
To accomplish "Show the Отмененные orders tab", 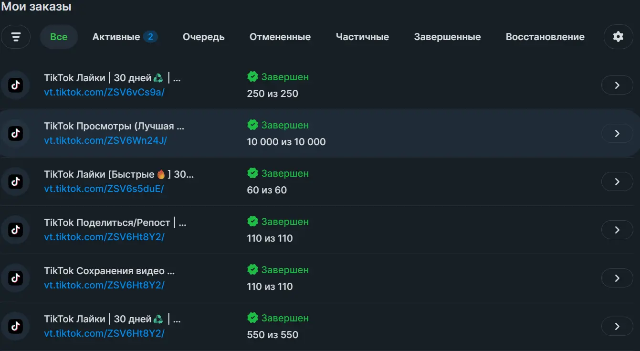I will coord(280,37).
